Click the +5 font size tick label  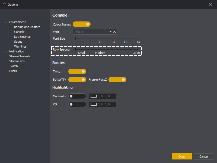pos(138,42)
